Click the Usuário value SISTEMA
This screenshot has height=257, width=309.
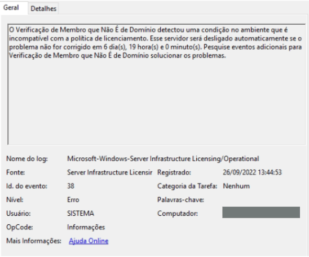(81, 213)
